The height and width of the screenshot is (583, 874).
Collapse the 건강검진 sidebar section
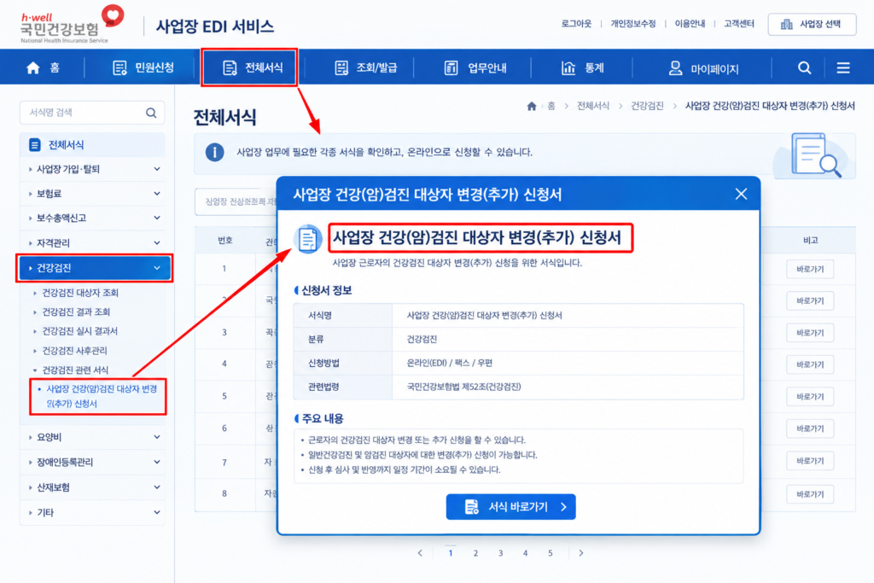coord(94,268)
